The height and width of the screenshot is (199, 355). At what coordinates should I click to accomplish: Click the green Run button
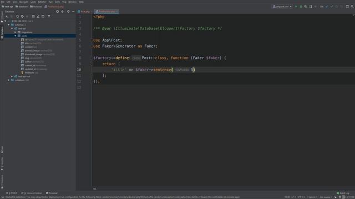coord(296,7)
